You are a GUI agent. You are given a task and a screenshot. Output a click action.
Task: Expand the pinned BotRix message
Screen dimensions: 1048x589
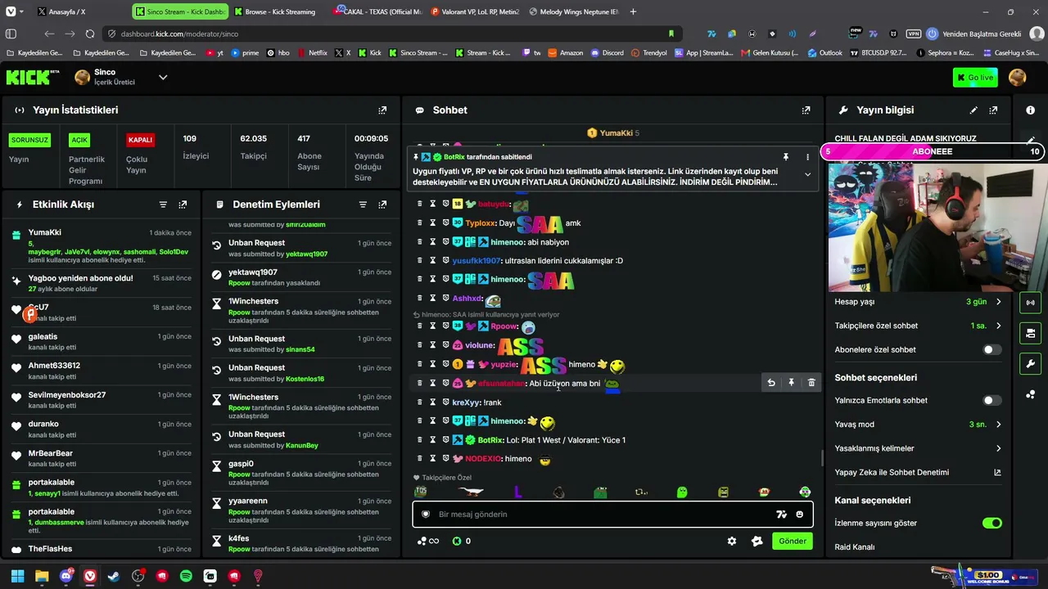(807, 174)
